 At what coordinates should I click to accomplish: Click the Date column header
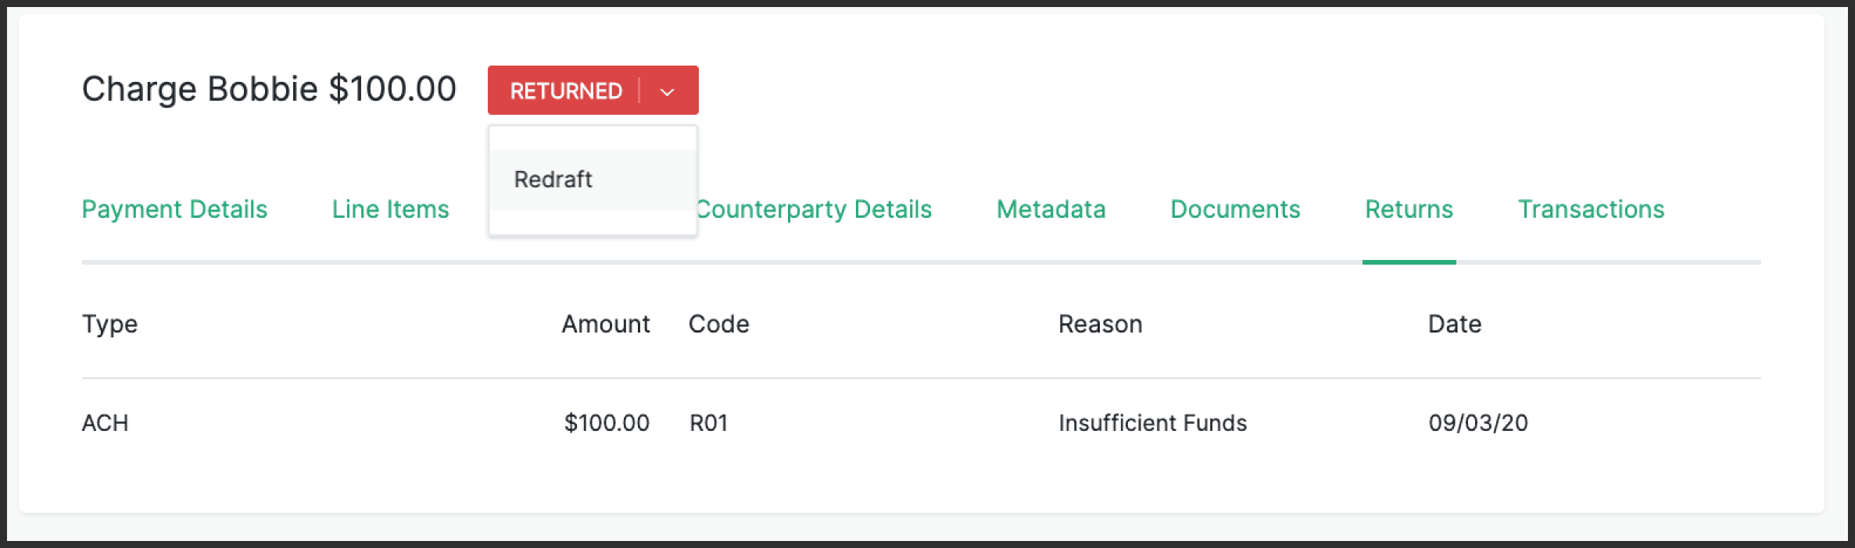[1455, 324]
